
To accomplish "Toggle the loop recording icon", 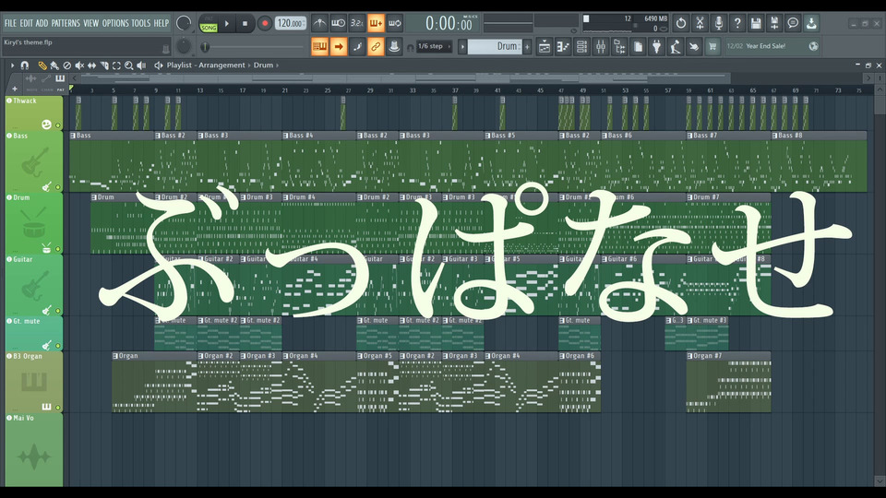I will pos(394,23).
